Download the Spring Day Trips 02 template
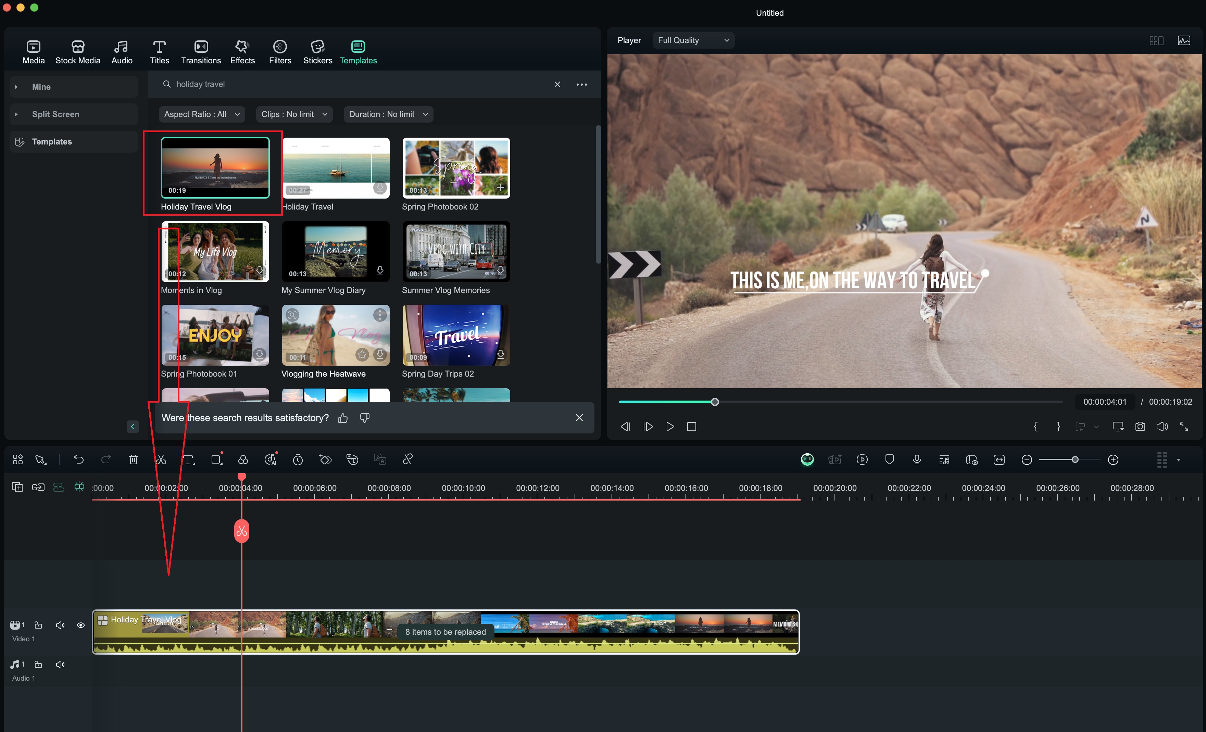This screenshot has width=1206, height=732. (500, 354)
